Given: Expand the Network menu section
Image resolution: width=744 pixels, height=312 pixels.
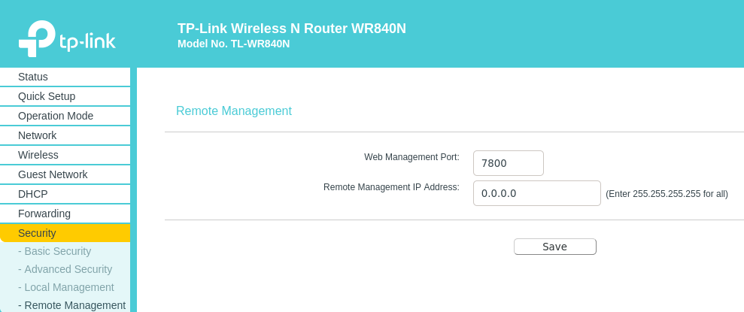Looking at the screenshot, I should tap(38, 135).
